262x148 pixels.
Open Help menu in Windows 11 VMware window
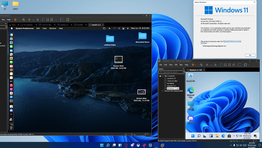186,65
